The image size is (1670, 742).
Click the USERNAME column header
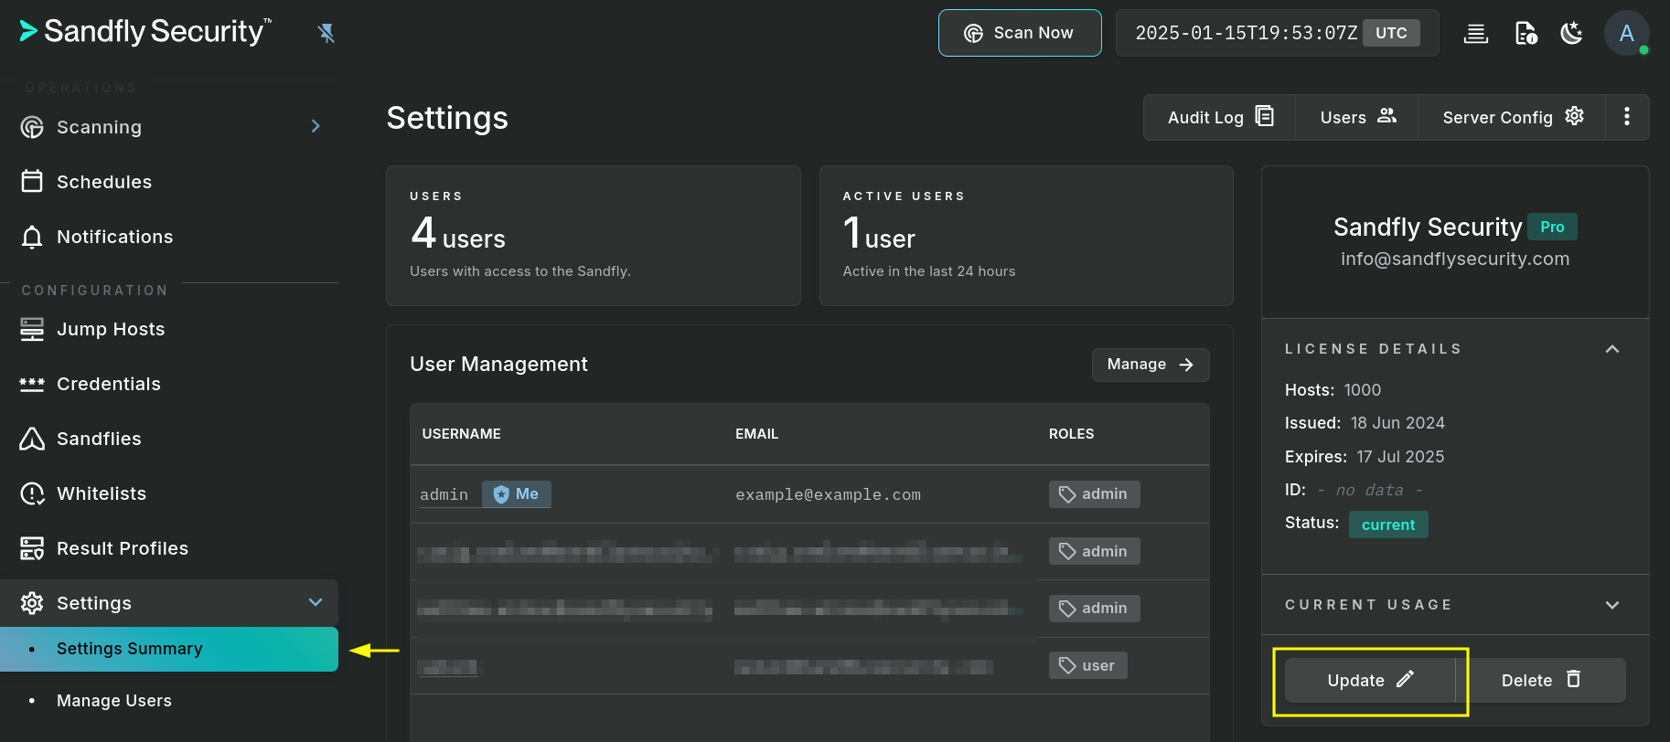[461, 434]
